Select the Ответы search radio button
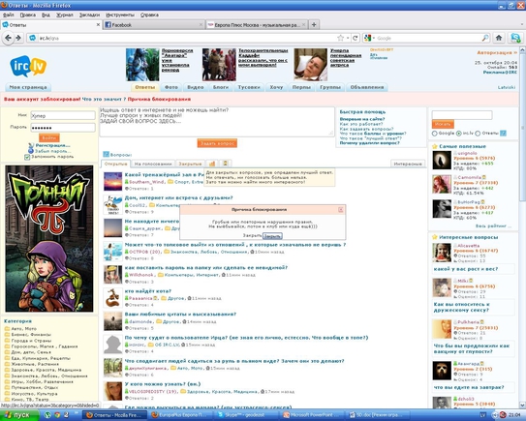Viewport: 526px width, 421px height. tap(478, 134)
